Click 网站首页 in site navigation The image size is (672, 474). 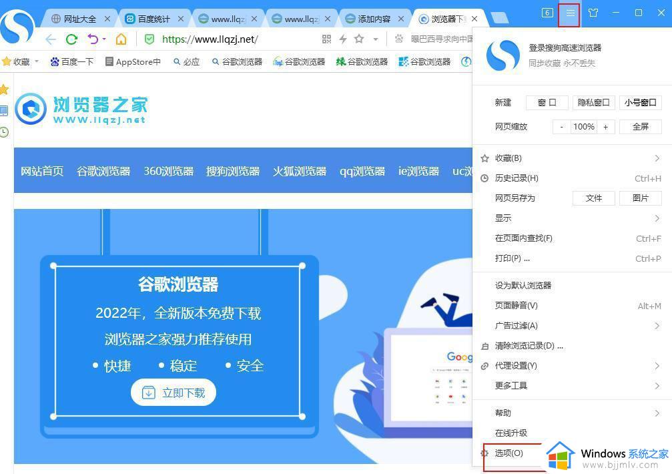coord(42,171)
